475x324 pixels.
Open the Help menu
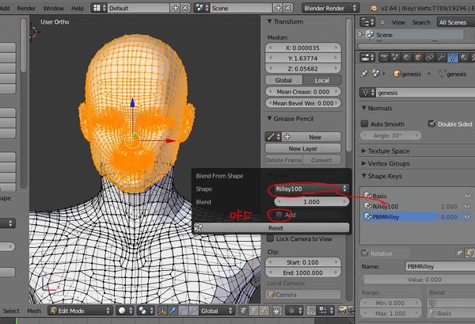click(78, 8)
